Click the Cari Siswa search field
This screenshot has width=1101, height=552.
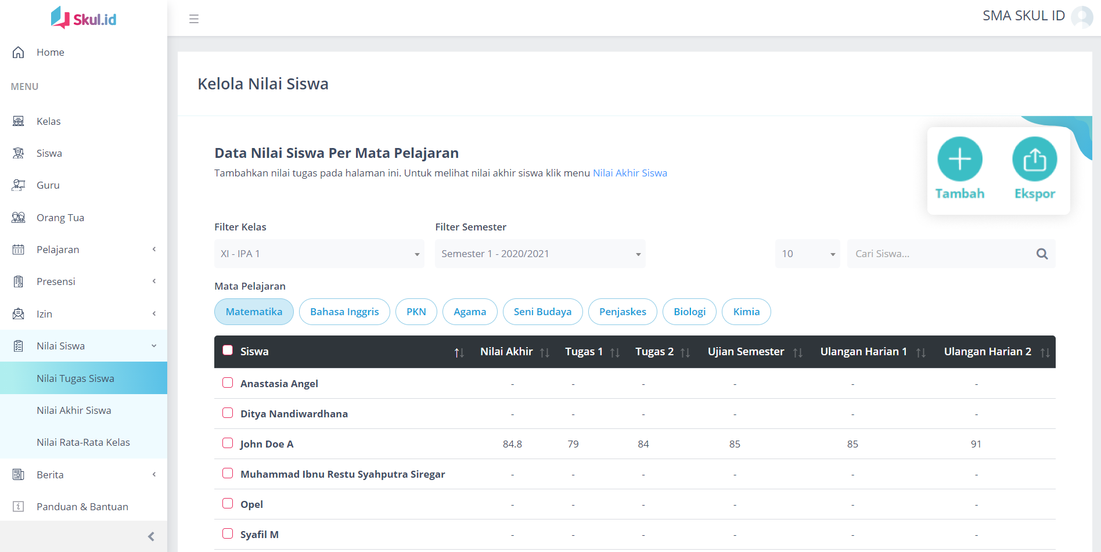coord(938,254)
